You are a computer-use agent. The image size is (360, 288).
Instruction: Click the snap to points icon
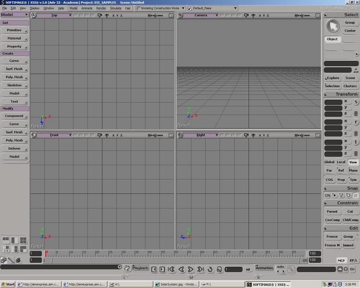coord(334,195)
